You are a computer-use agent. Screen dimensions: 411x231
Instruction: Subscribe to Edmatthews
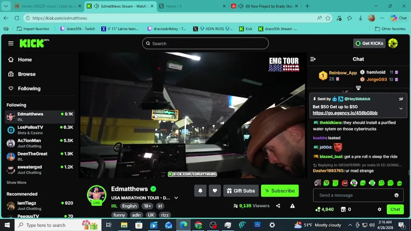click(280, 191)
